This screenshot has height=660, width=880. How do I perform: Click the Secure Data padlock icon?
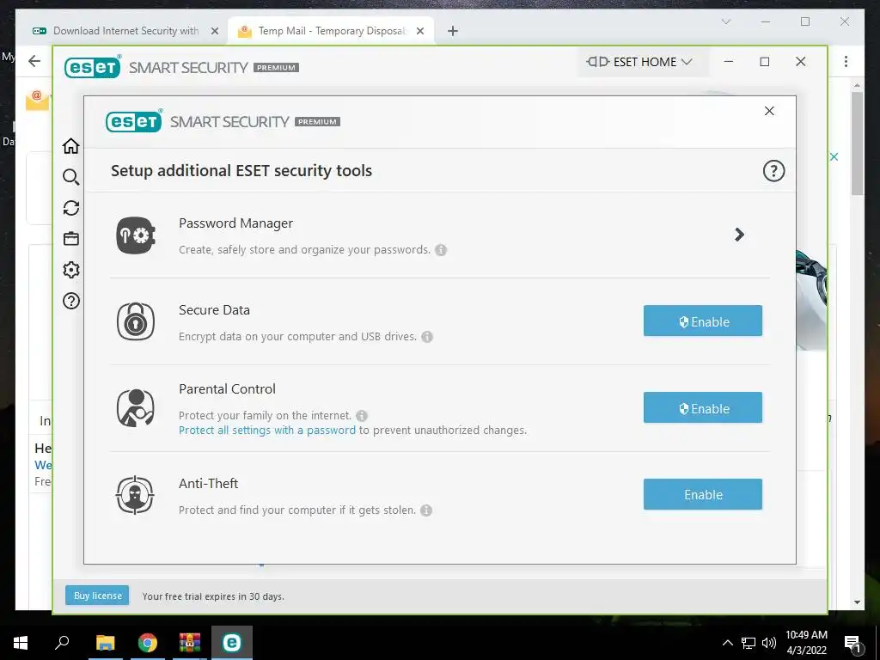point(135,321)
